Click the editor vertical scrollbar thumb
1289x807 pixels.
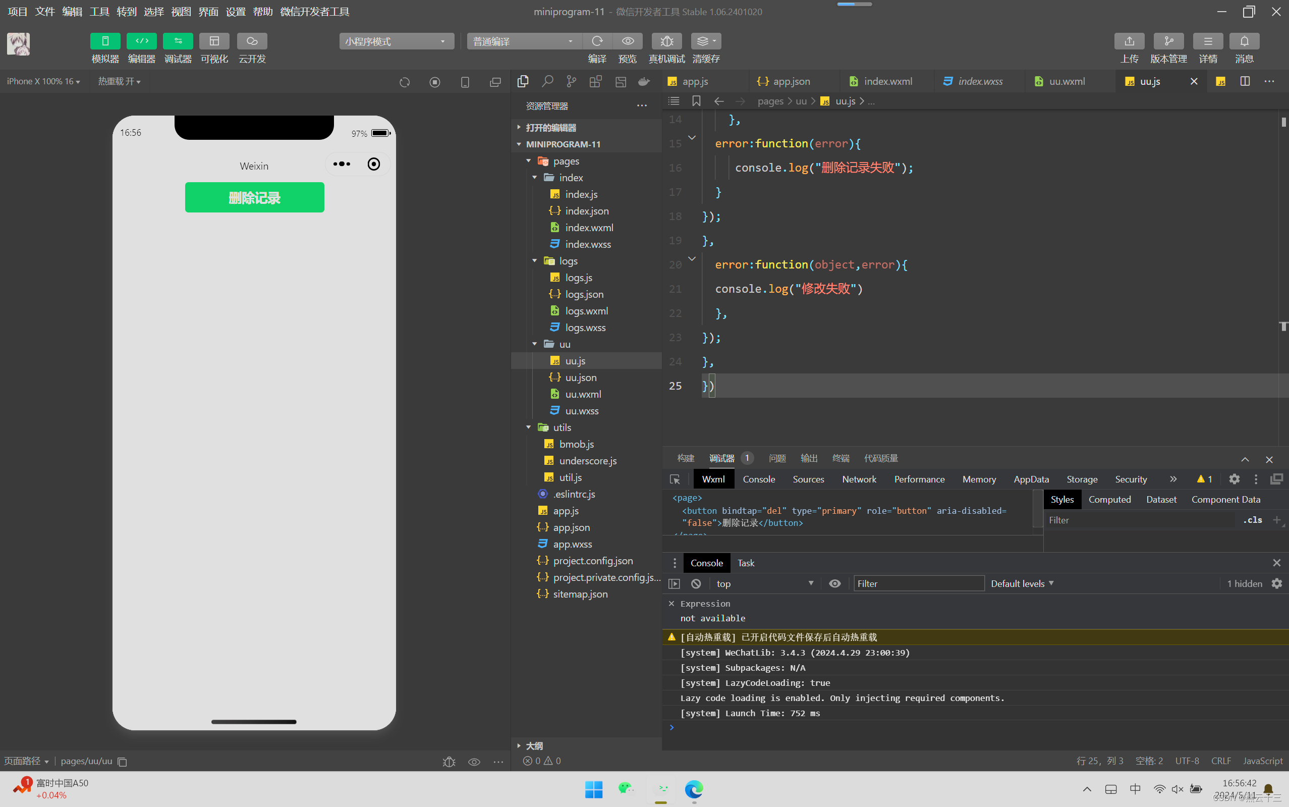pos(1283,122)
